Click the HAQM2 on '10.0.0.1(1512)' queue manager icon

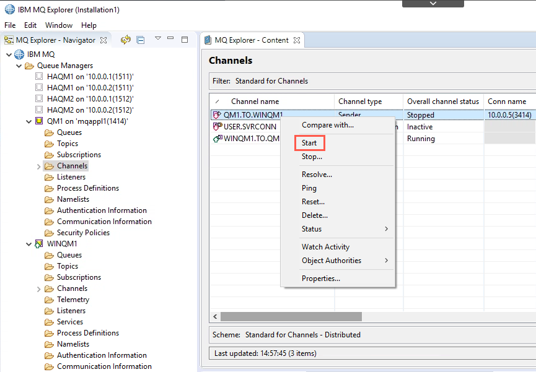click(39, 98)
